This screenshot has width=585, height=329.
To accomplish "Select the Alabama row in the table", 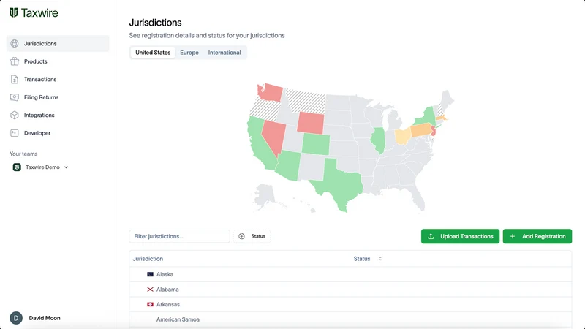I will coord(350,290).
